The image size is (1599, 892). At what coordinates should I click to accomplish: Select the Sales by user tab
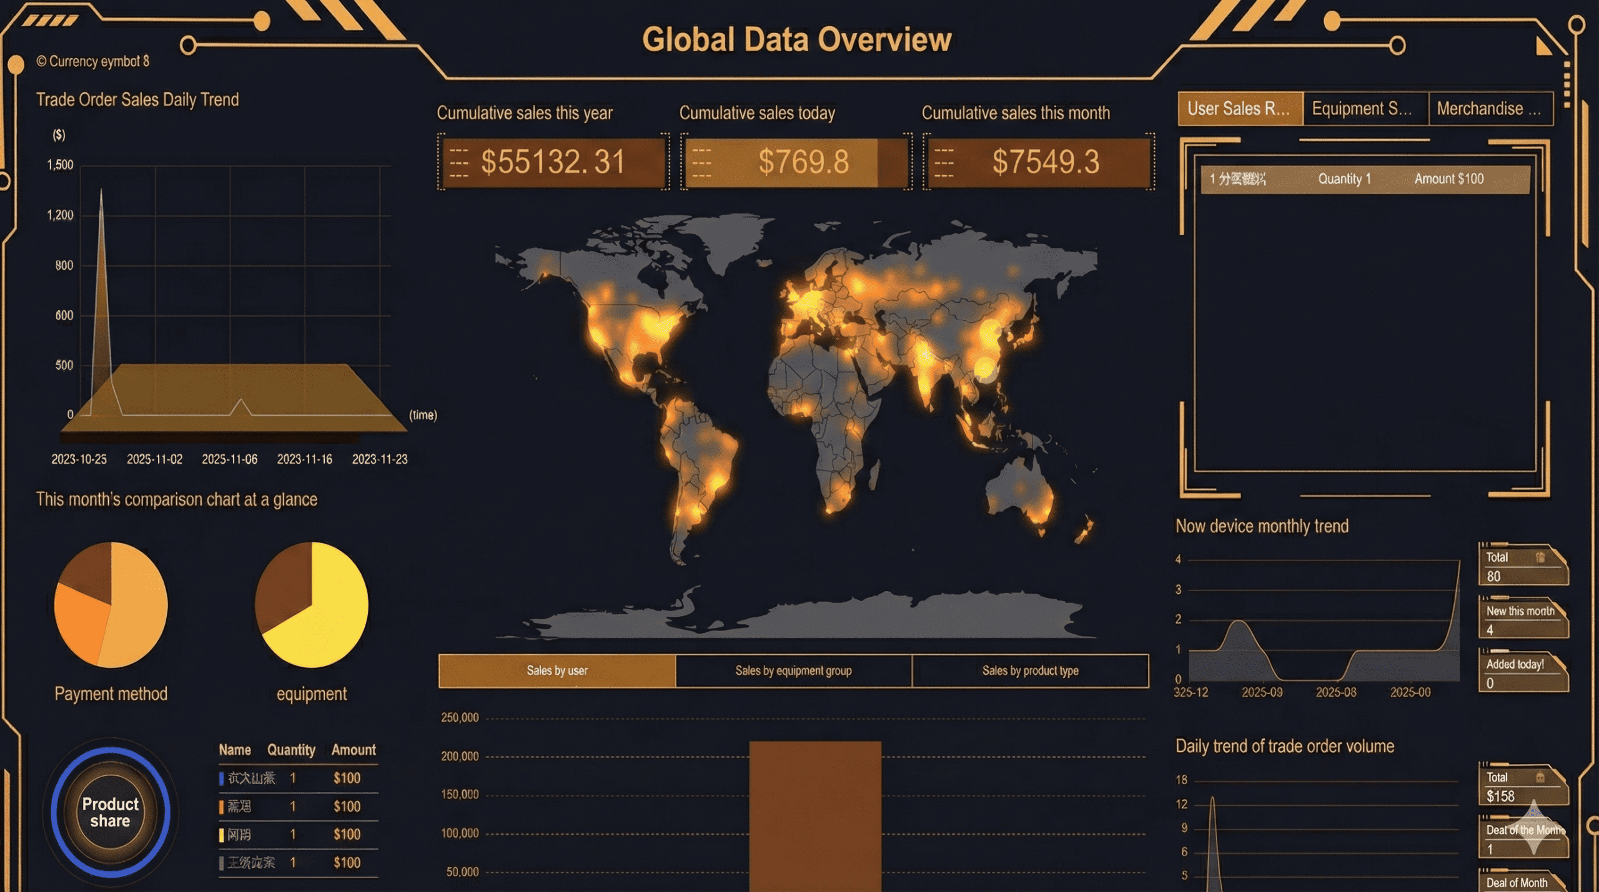557,671
